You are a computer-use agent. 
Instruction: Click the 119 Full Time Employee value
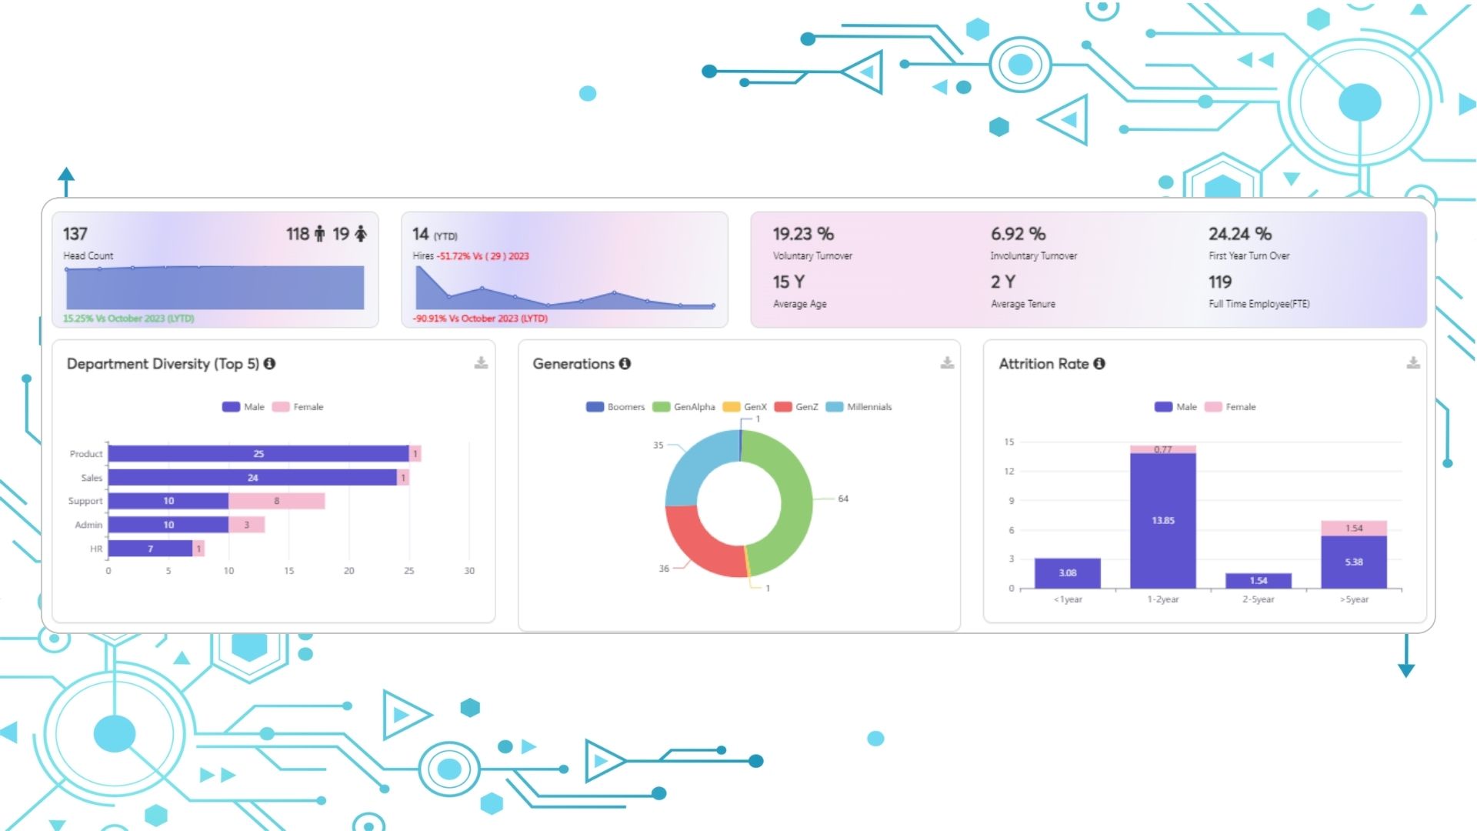pos(1220,282)
